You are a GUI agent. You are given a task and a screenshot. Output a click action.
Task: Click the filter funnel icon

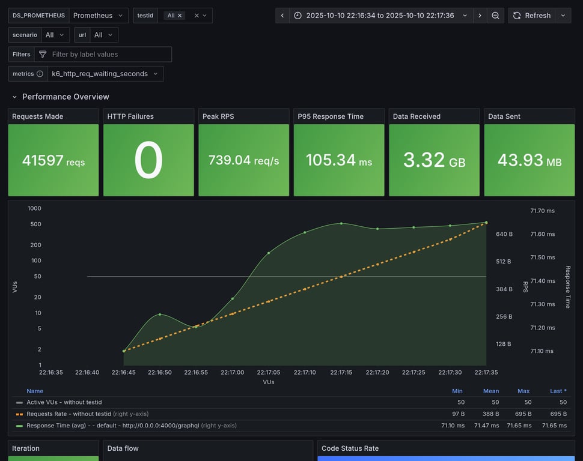(43, 55)
